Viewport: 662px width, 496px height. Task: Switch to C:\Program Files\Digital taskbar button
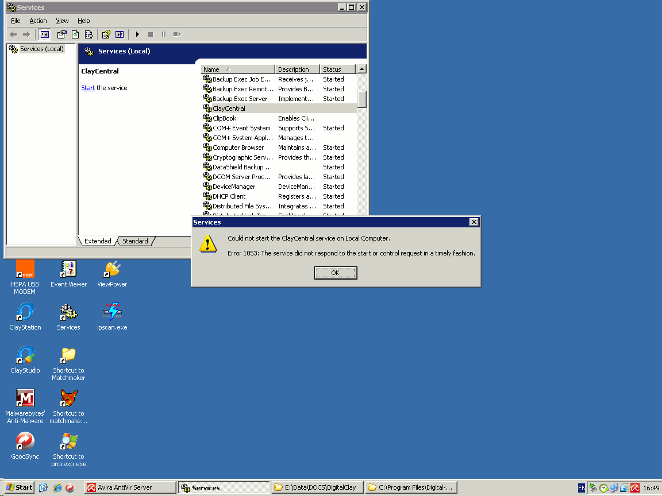[411, 487]
